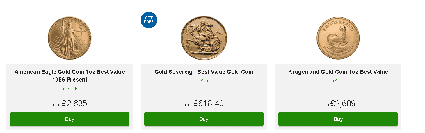Open Krugerrand Gold Coin 1oz Best Value link
This screenshot has height=133, width=425.
(338, 72)
